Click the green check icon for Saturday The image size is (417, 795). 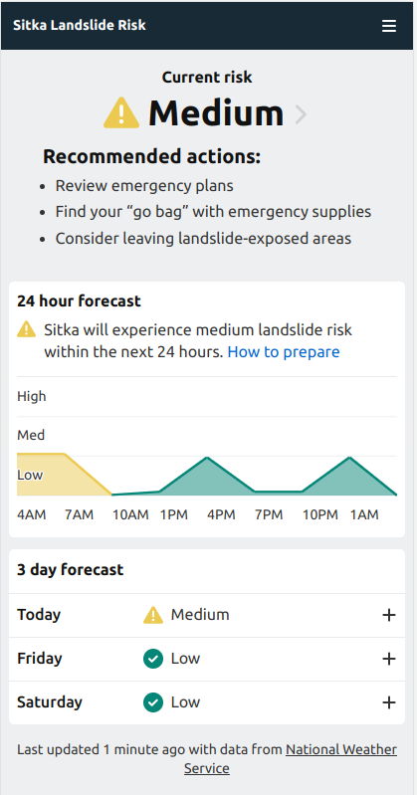click(x=153, y=702)
